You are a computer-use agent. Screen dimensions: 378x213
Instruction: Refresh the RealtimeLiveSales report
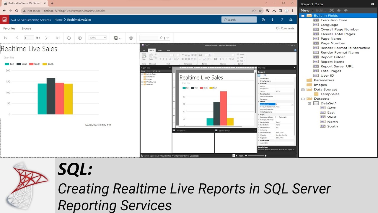point(69,38)
